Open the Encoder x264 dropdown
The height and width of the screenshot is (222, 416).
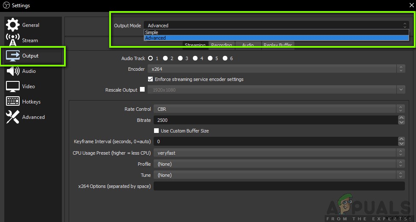click(x=276, y=69)
